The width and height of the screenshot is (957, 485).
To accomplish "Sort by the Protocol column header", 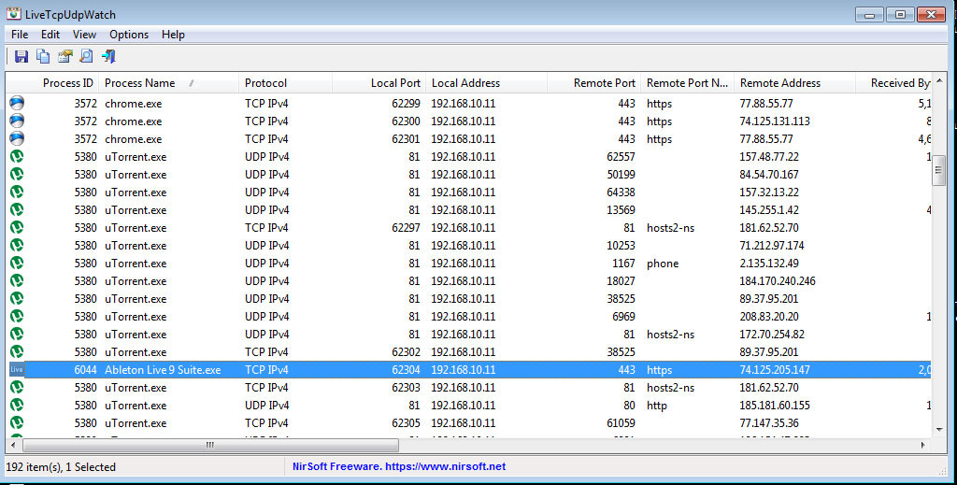I will (285, 83).
